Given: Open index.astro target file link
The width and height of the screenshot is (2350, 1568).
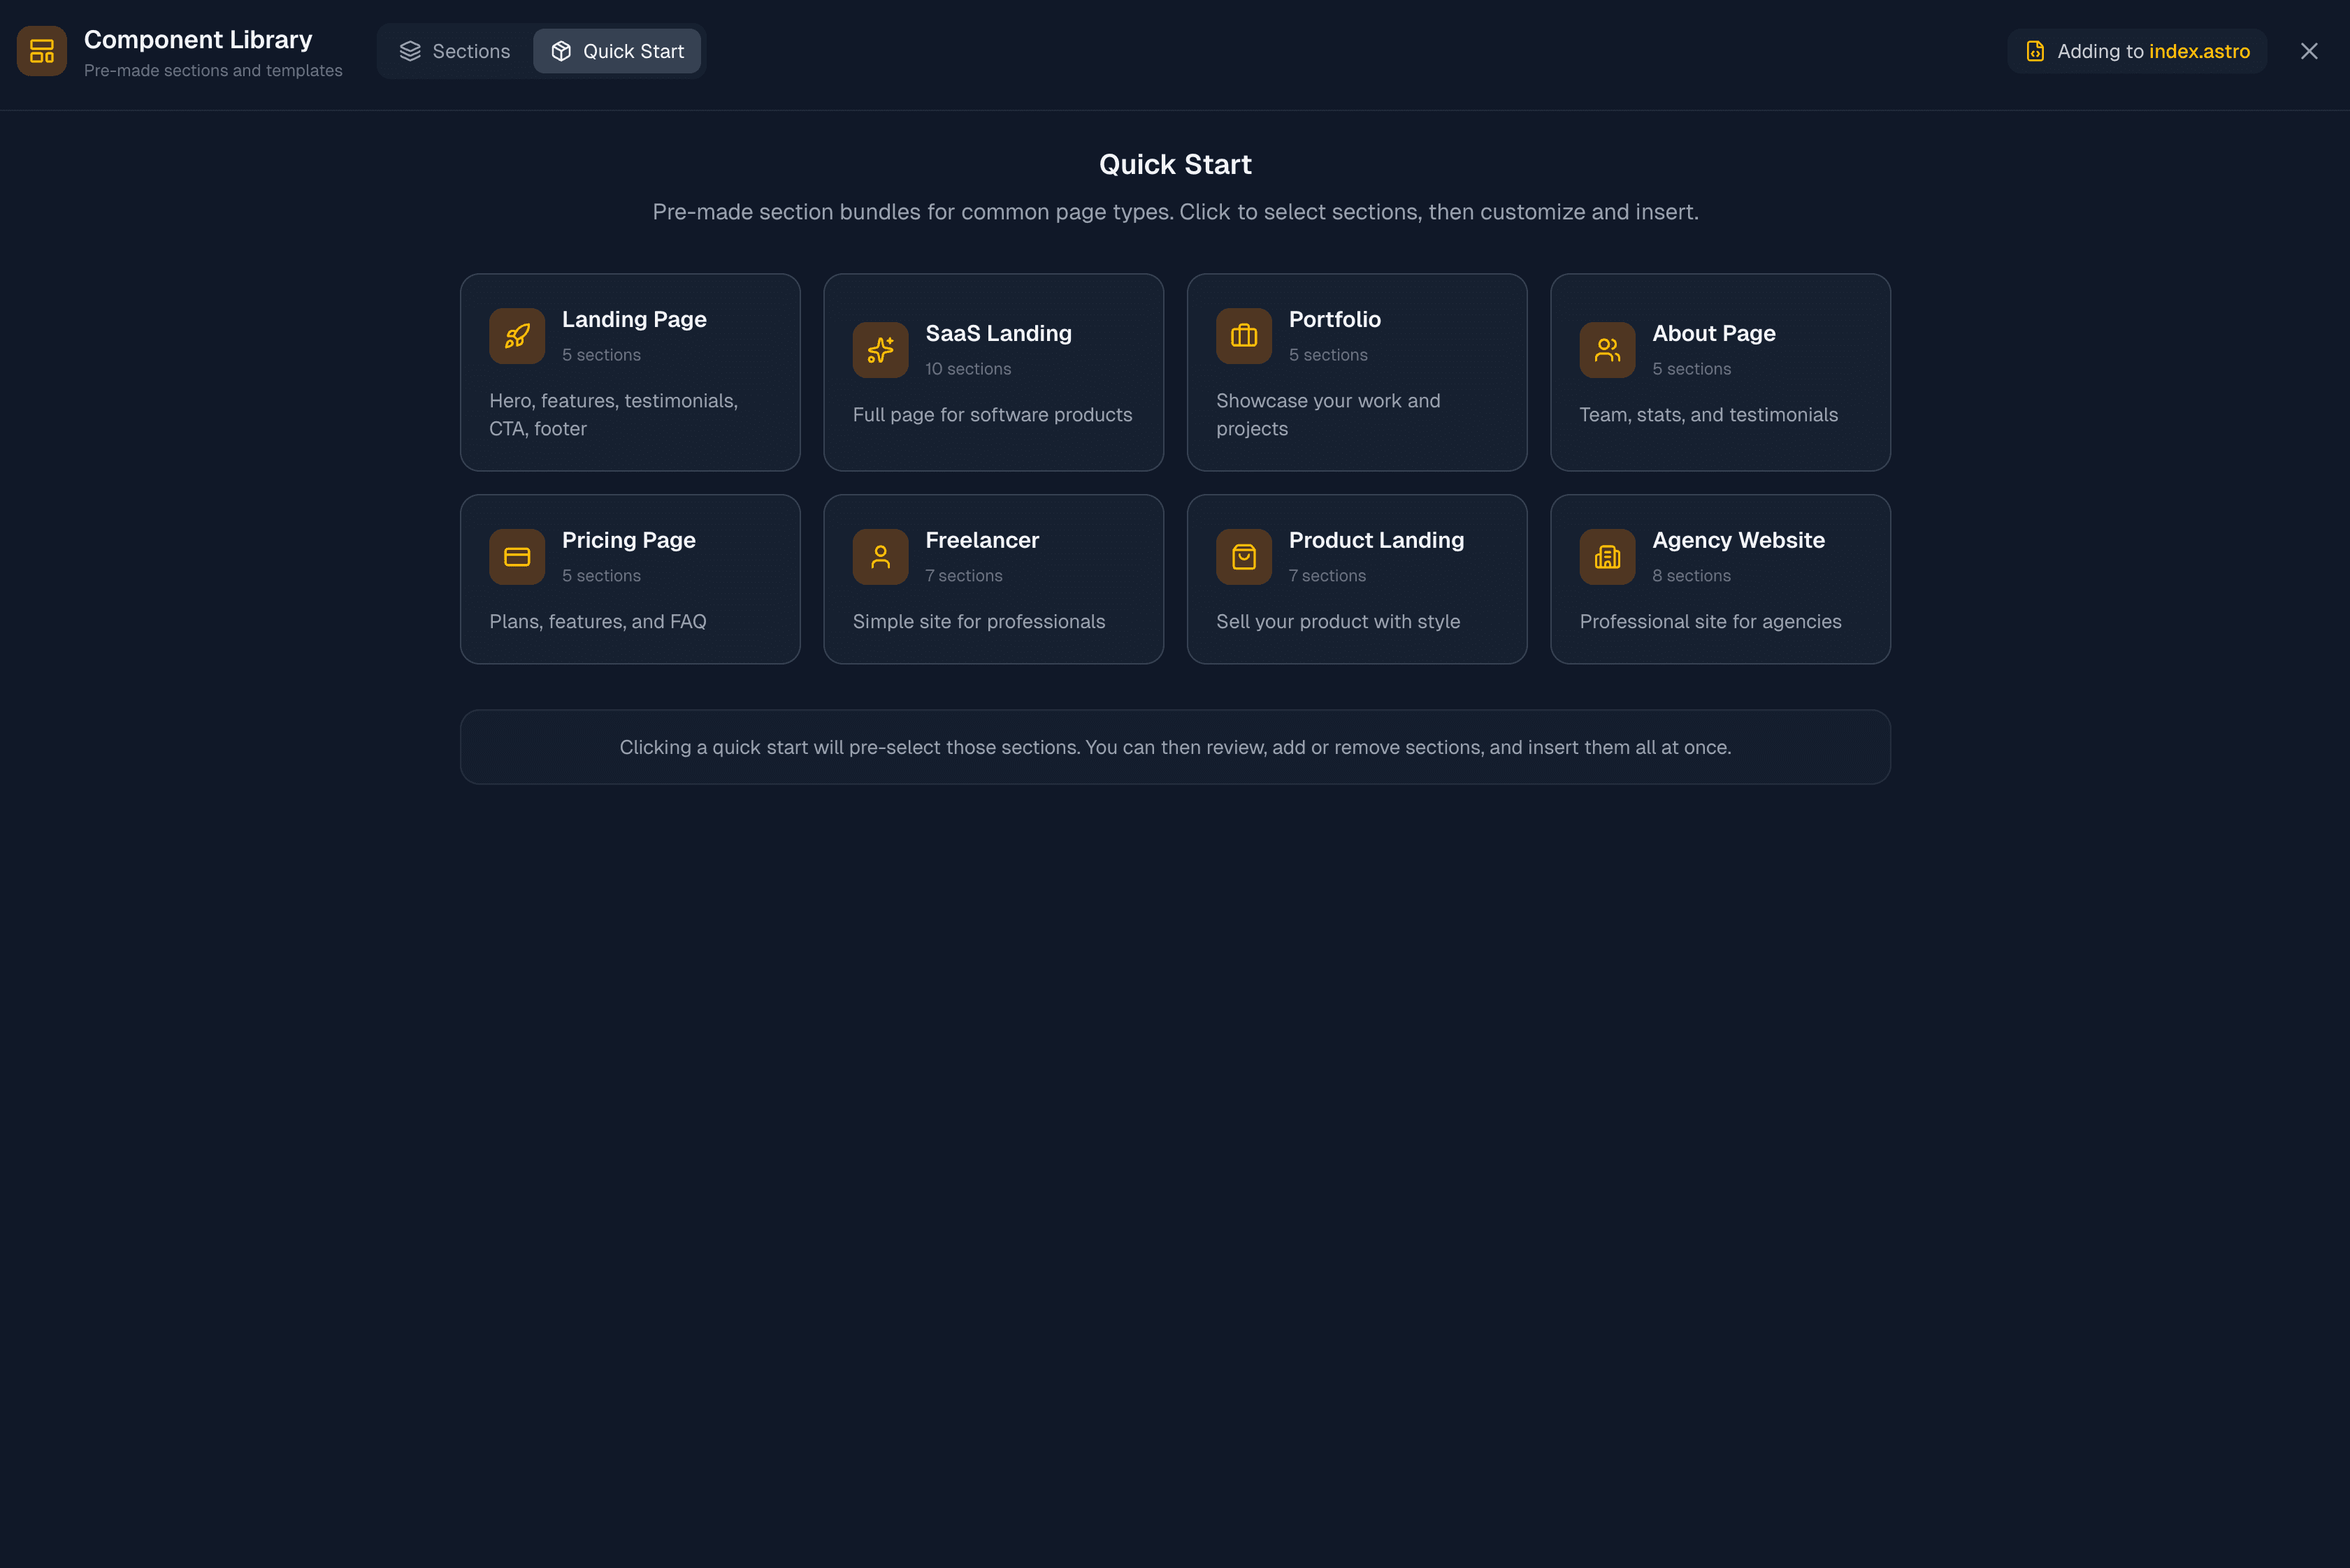Looking at the screenshot, I should 2198,51.
